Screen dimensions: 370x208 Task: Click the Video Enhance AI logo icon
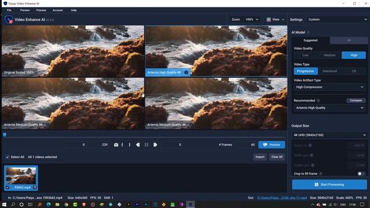[x=9, y=20]
